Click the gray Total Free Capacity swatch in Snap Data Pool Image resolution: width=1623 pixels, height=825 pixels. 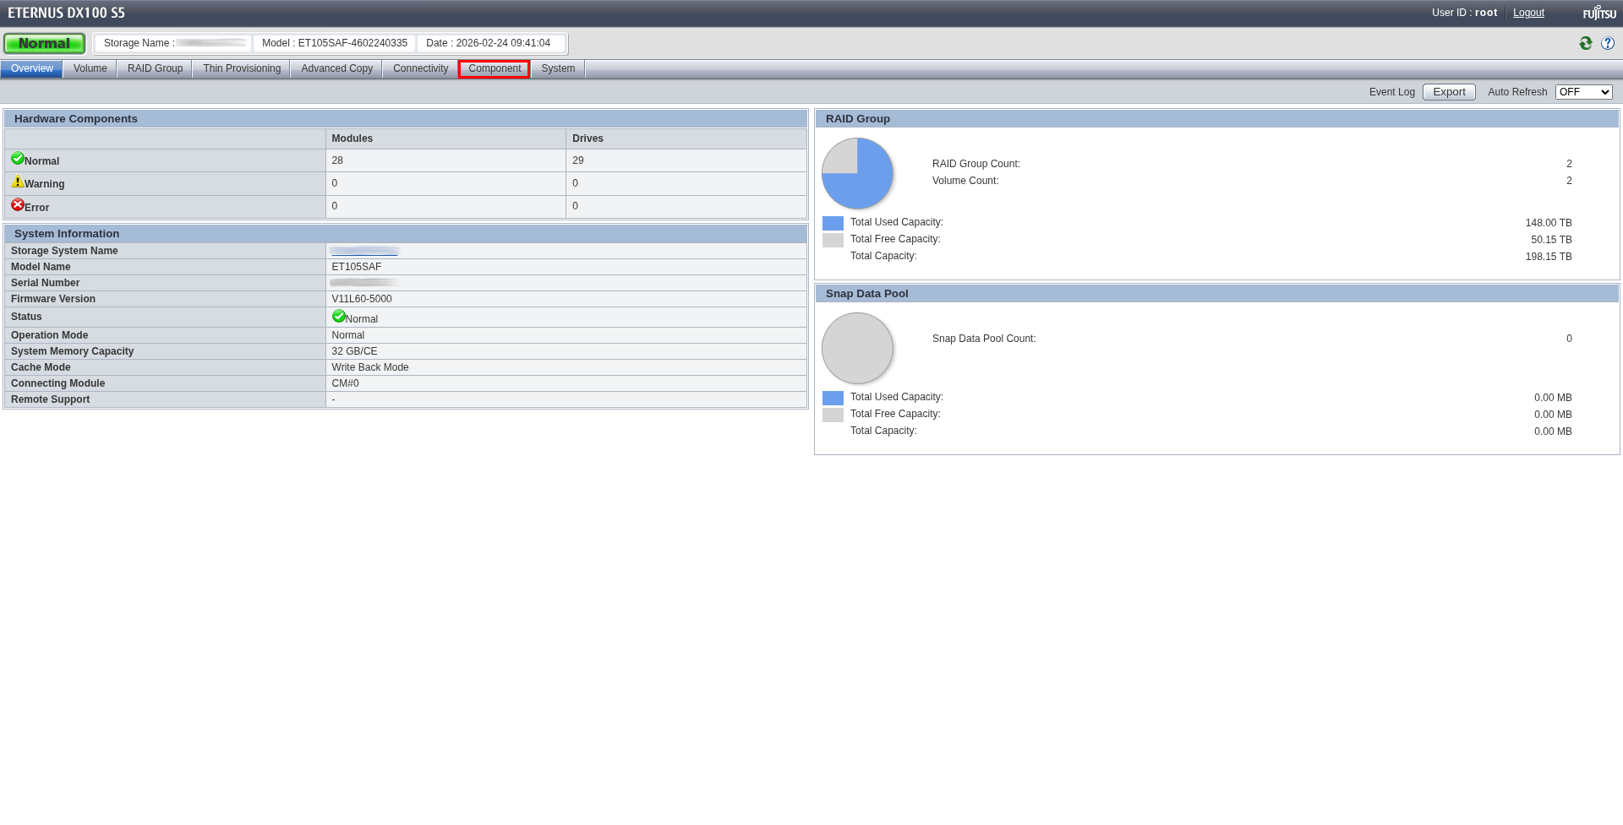[833, 415]
